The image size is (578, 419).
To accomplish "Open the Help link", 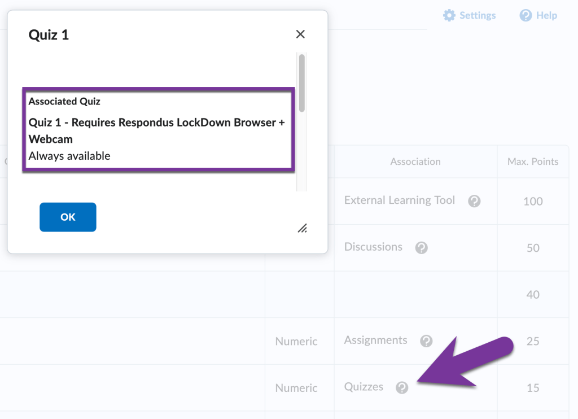I will (x=546, y=16).
